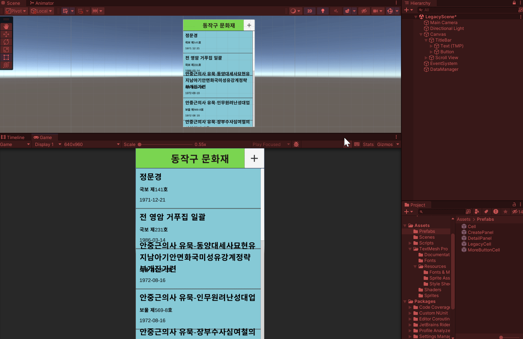Click the Project search by type icon

point(477,212)
